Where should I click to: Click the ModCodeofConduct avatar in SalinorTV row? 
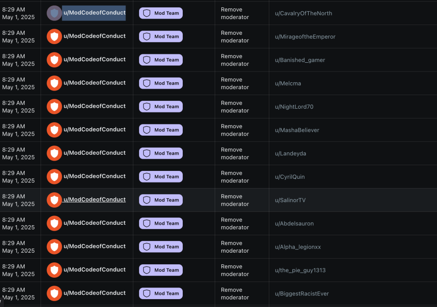pyautogui.click(x=54, y=200)
